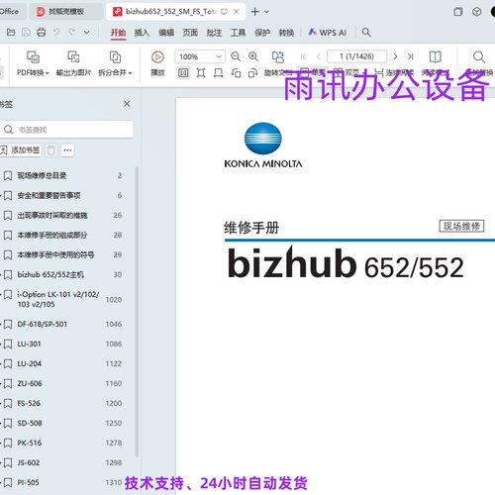Go to the next page arrow
This screenshot has height=495, width=495.
395,56
